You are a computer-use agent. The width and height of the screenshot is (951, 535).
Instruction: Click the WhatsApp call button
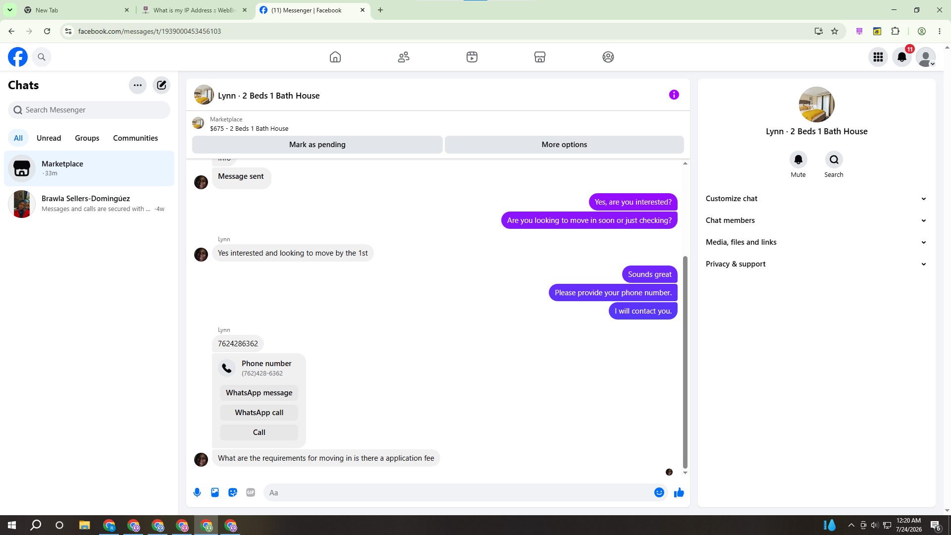[259, 413]
